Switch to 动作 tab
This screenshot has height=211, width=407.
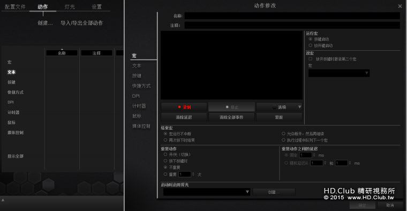point(42,7)
